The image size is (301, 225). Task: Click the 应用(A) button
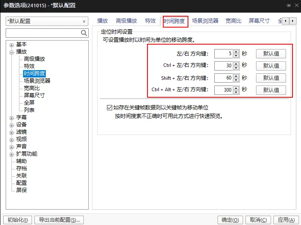286,220
